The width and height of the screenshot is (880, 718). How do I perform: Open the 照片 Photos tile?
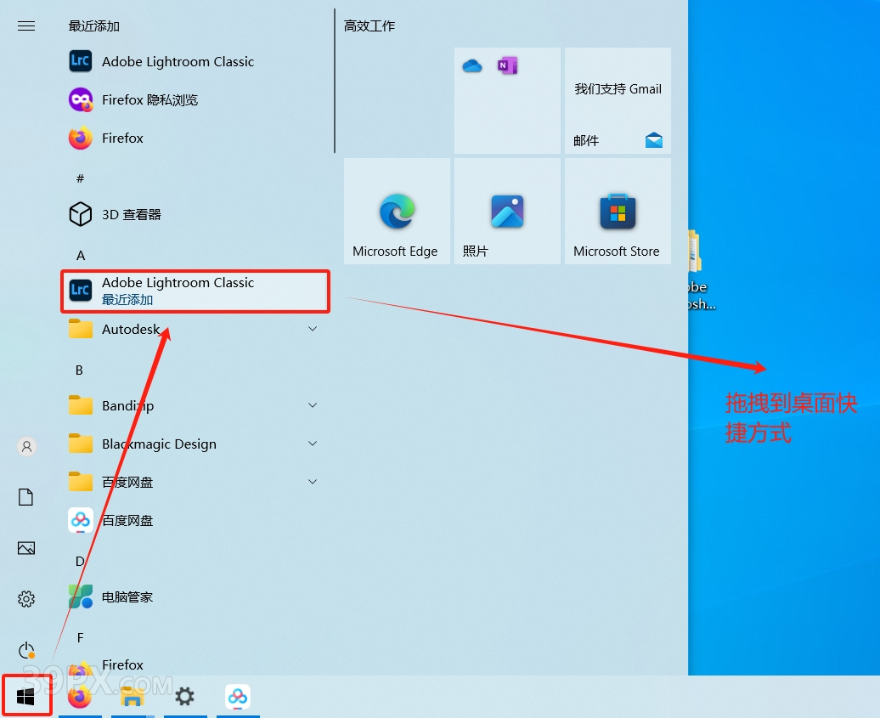pos(507,211)
